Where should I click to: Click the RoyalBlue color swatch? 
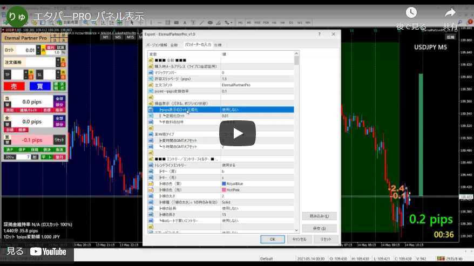pyautogui.click(x=224, y=183)
